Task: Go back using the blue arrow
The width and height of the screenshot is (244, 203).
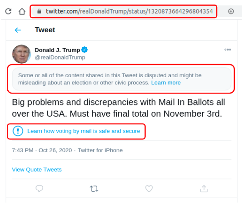Action: point(18,30)
